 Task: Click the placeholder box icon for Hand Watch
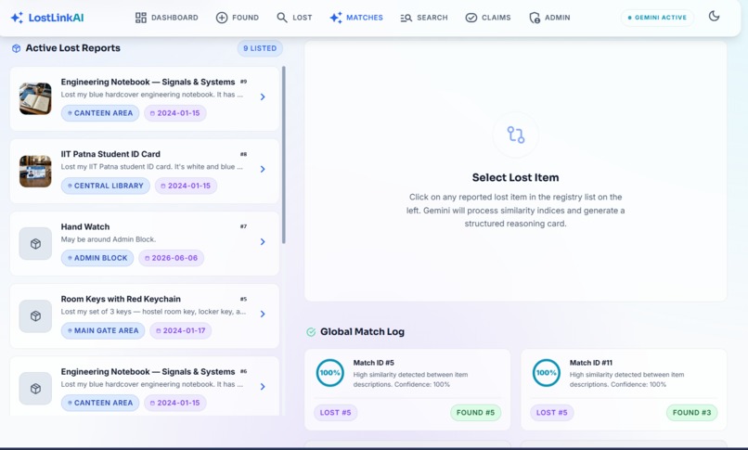pyautogui.click(x=35, y=244)
